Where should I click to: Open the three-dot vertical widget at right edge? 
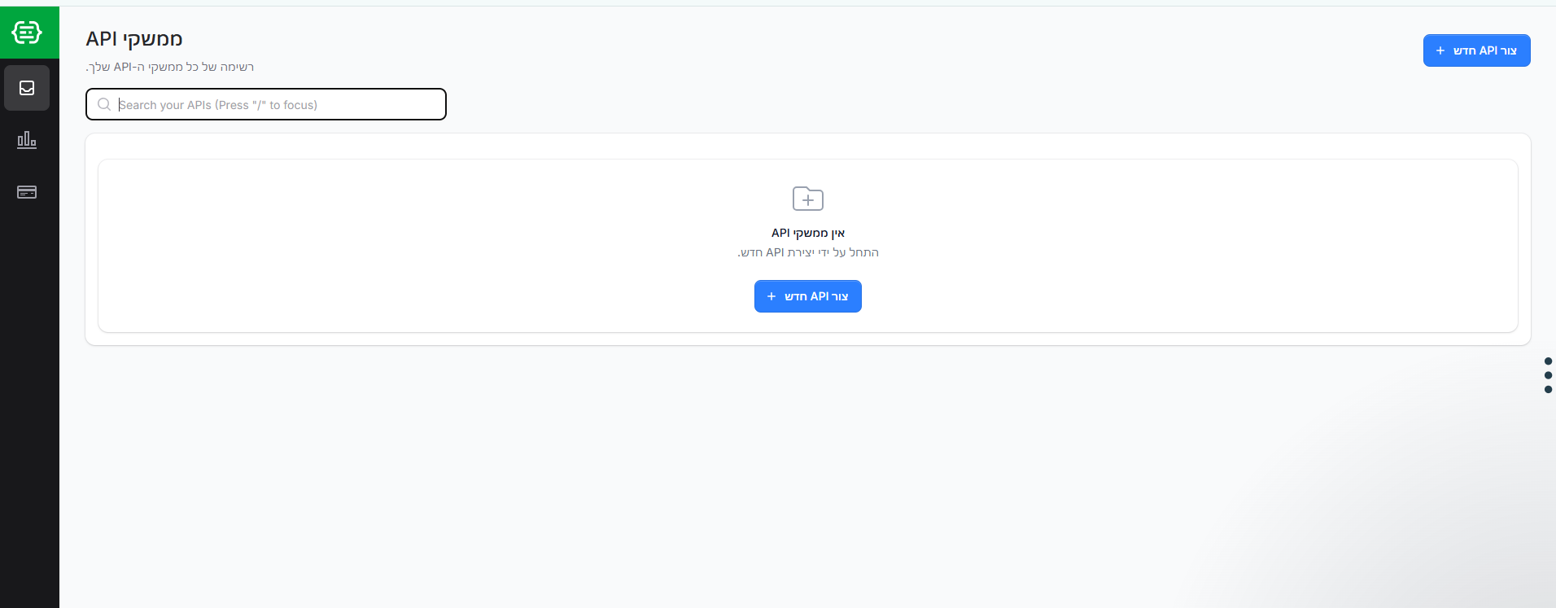[1548, 375]
